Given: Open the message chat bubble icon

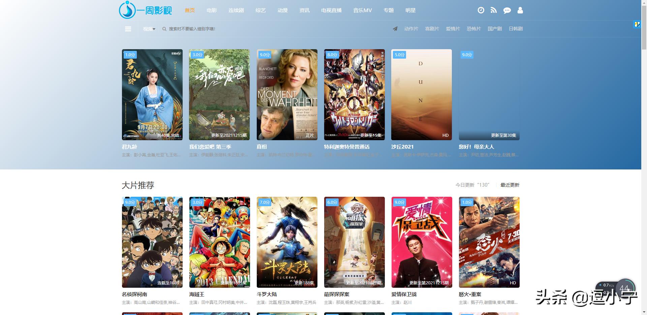Looking at the screenshot, I should coord(507,10).
